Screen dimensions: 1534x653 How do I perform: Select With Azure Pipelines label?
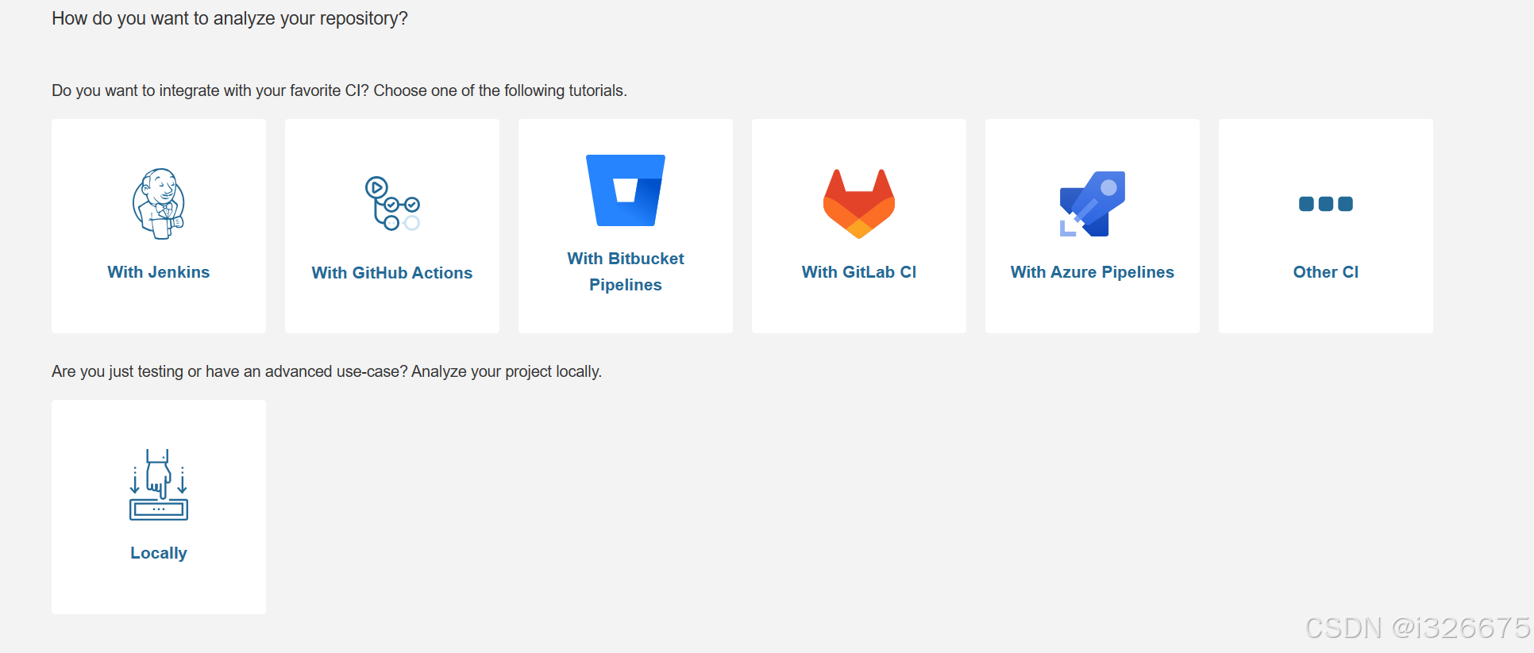1093,272
